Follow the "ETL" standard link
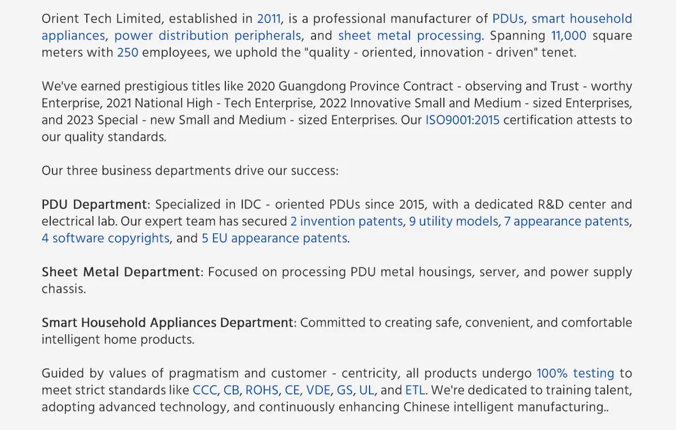This screenshot has width=676, height=430. [415, 390]
